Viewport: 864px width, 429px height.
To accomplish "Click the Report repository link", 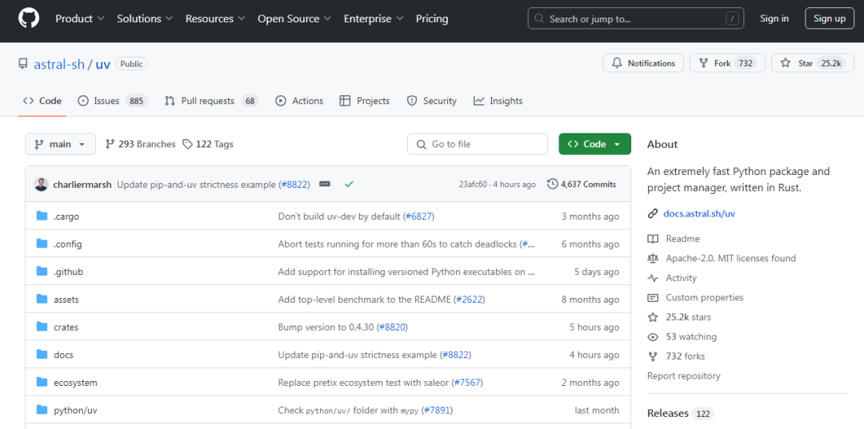I will [684, 376].
